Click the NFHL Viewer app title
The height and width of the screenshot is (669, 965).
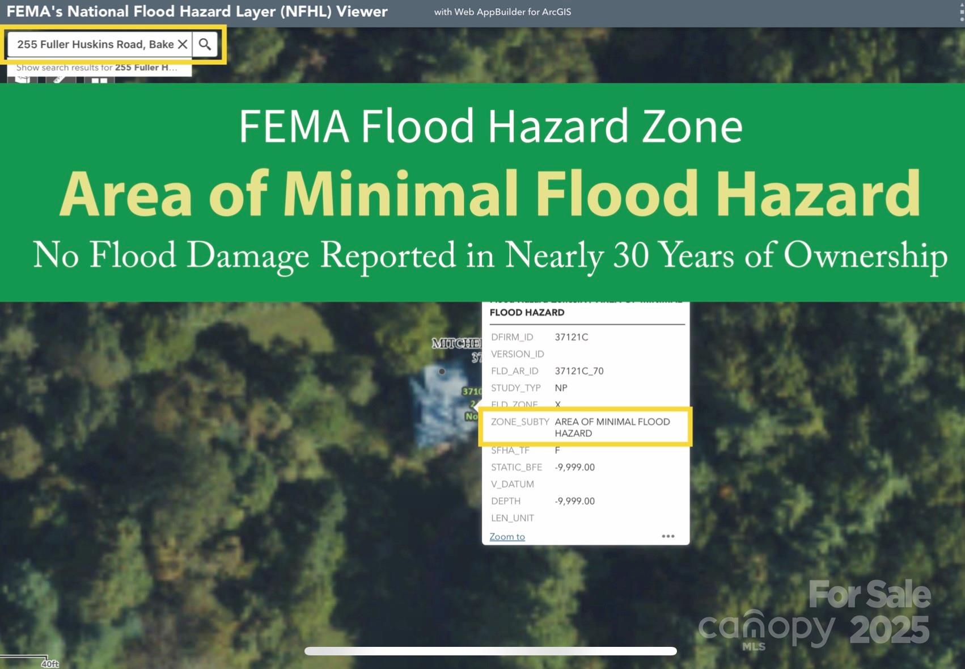coord(197,11)
